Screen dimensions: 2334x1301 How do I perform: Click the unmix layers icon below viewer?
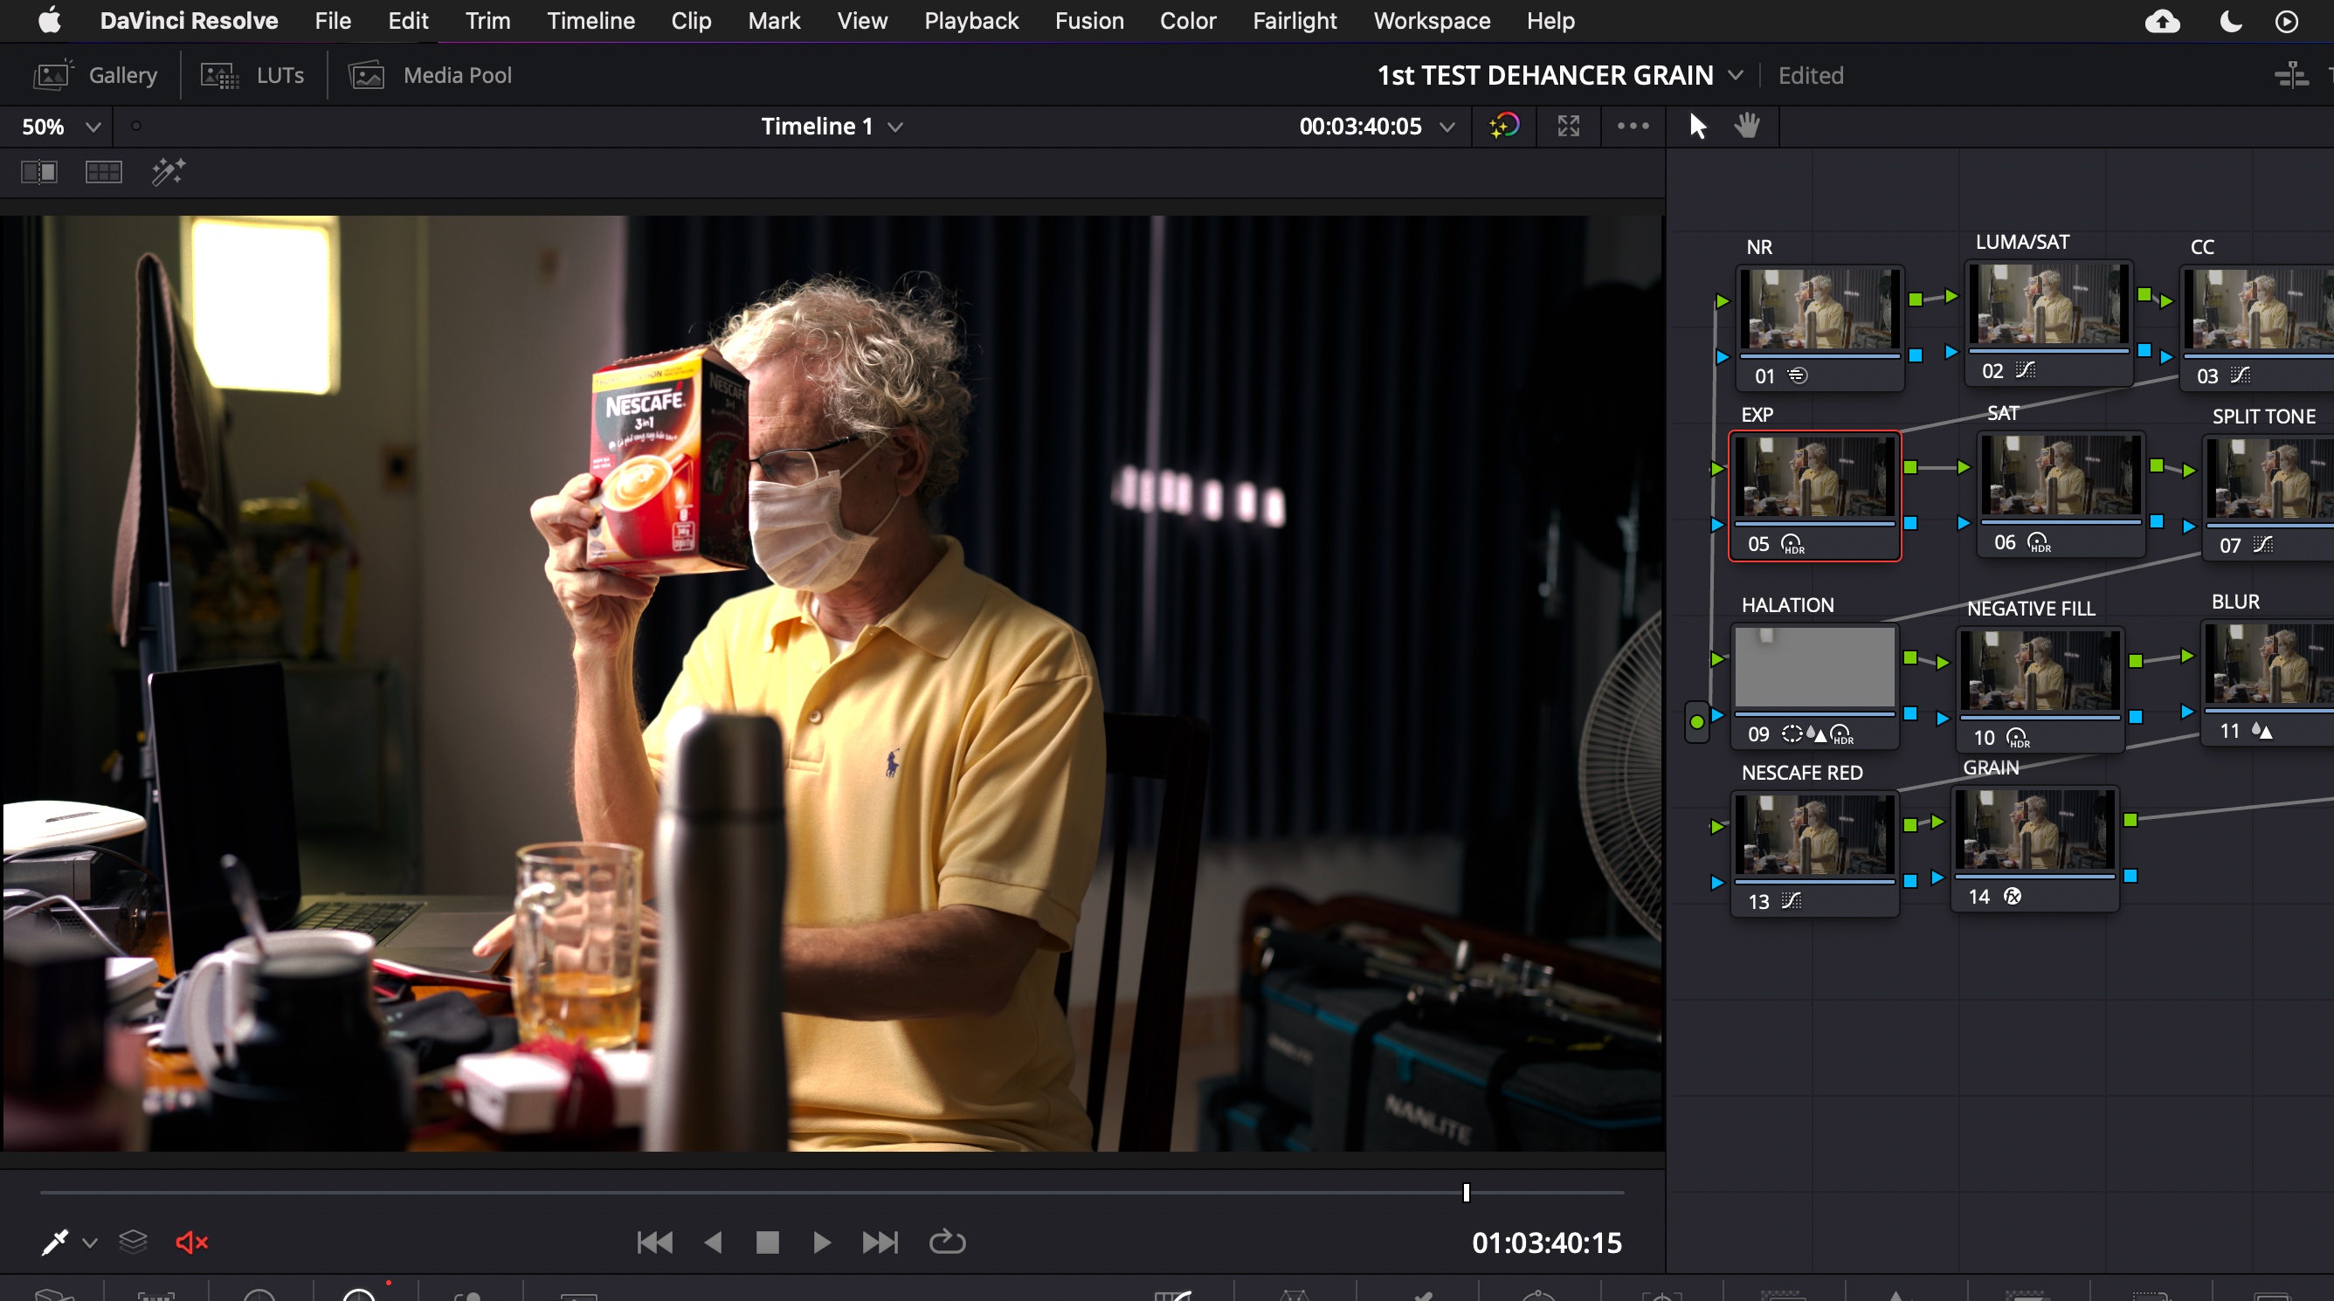(133, 1242)
